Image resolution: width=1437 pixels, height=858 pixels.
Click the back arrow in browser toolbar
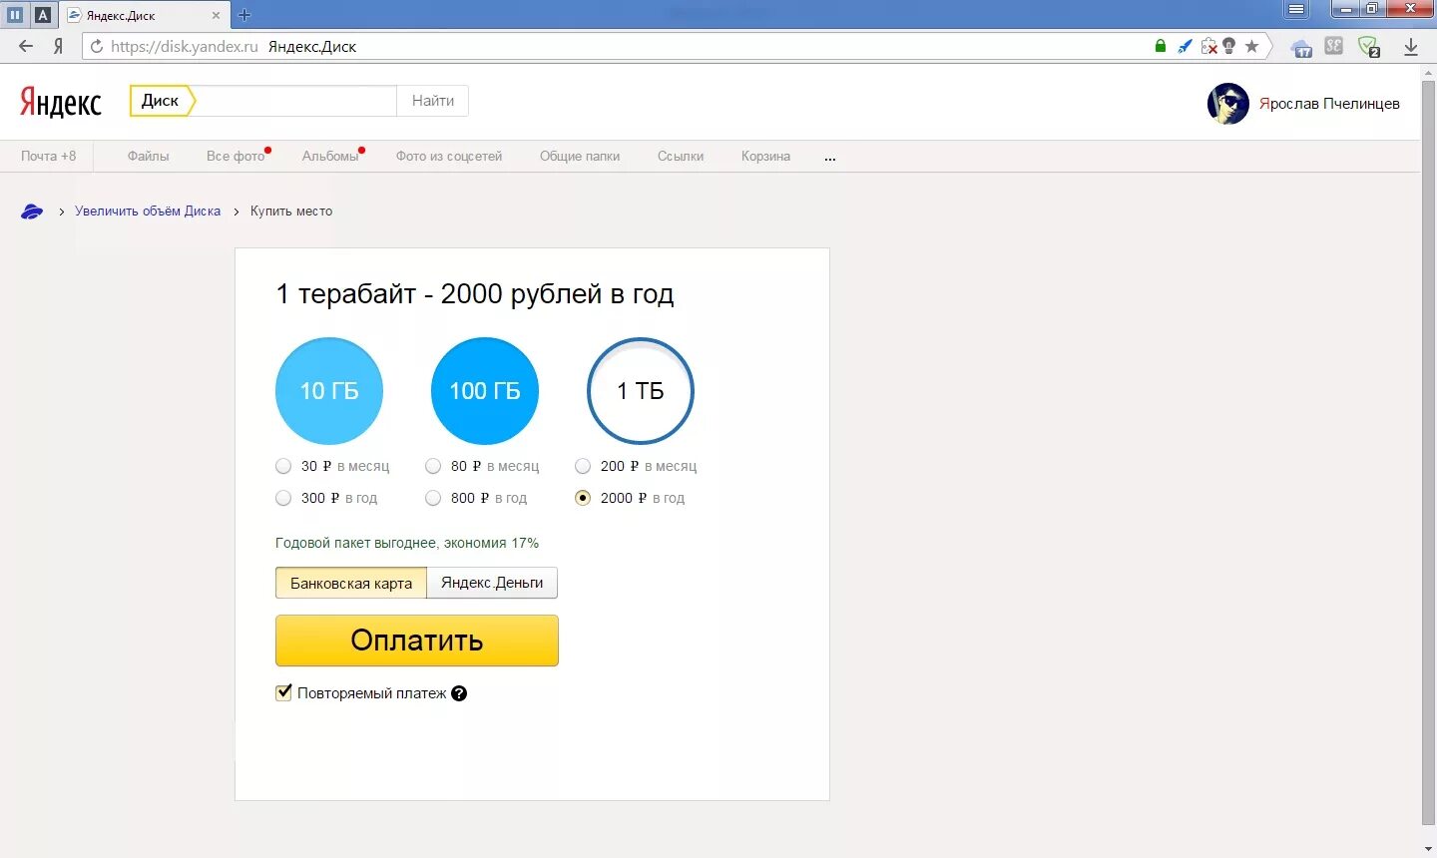[26, 46]
